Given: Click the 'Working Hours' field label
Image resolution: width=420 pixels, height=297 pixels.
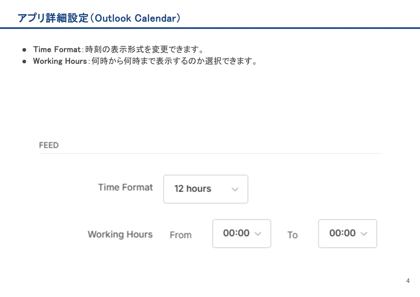Looking at the screenshot, I should (x=120, y=234).
